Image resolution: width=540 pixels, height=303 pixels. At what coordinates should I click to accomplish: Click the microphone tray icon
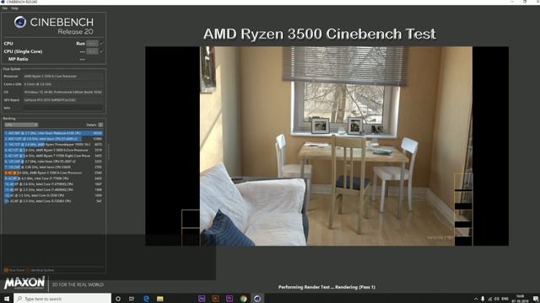483,299
